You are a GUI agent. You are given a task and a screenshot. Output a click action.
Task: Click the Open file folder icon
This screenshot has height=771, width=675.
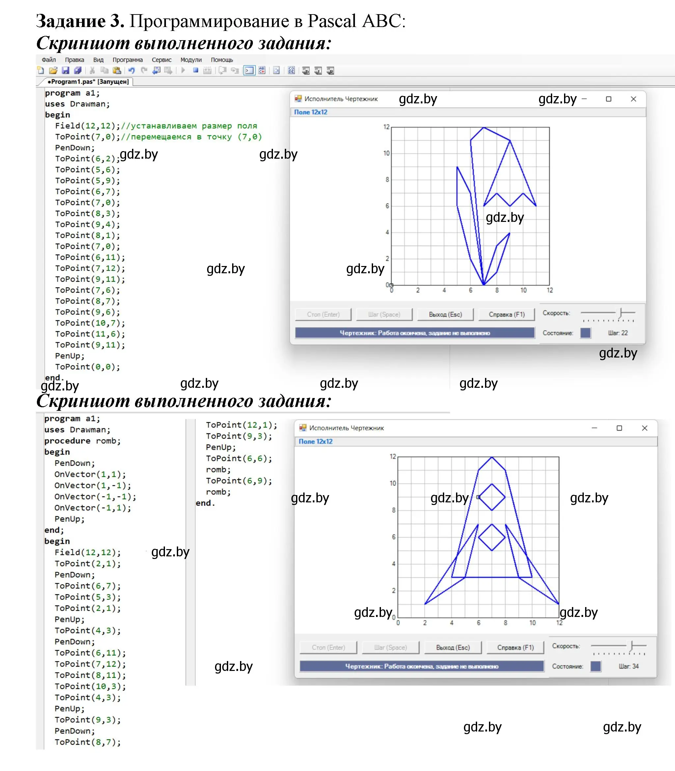point(53,70)
